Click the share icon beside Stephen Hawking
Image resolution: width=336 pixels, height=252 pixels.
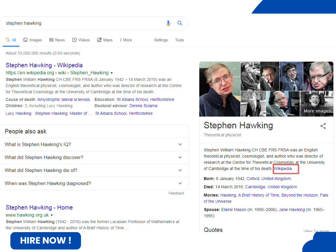pos(323,126)
